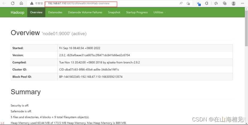Open the read aloud icon in address bar
This screenshot has width=248, height=125.
(x=181, y=3)
